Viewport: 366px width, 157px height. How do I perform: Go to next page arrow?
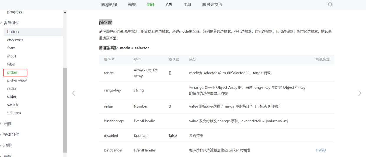click(360, 93)
